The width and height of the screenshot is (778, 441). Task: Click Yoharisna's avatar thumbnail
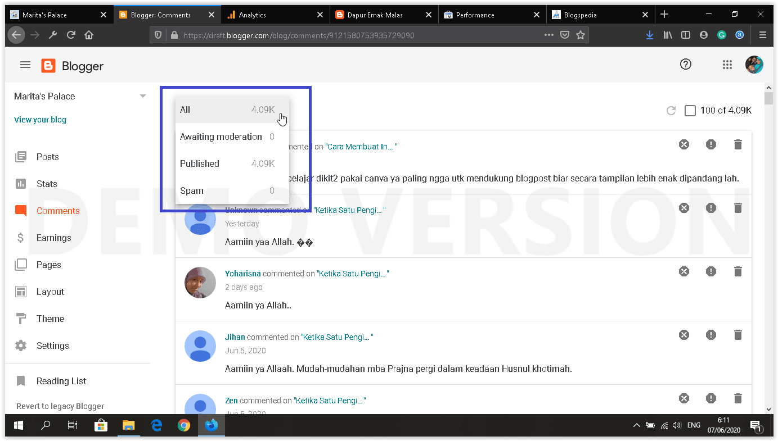click(x=200, y=283)
